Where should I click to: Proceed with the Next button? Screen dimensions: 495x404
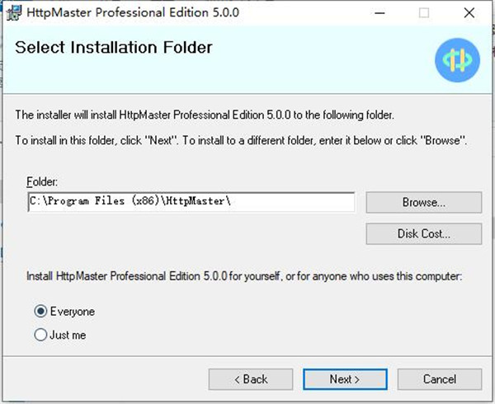(345, 379)
